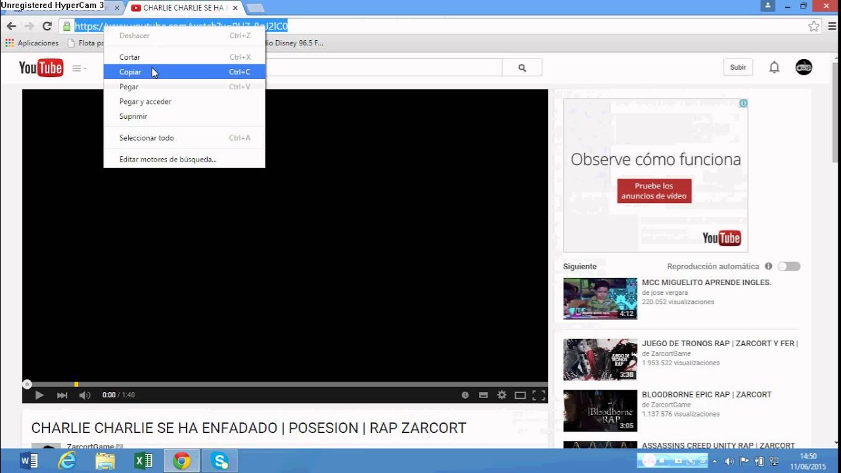Click MCC Miguelito video thumbnail
The height and width of the screenshot is (473, 841).
(600, 298)
